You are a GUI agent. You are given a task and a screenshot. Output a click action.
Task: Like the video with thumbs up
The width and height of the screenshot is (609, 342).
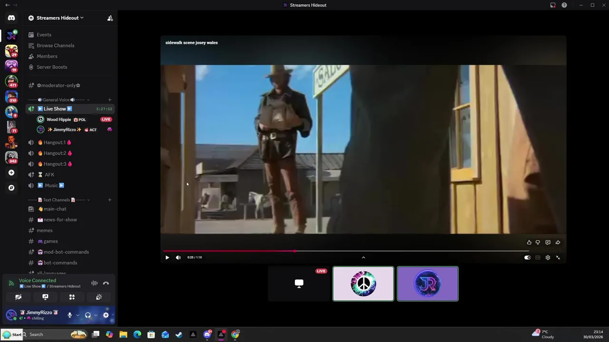pos(529,242)
